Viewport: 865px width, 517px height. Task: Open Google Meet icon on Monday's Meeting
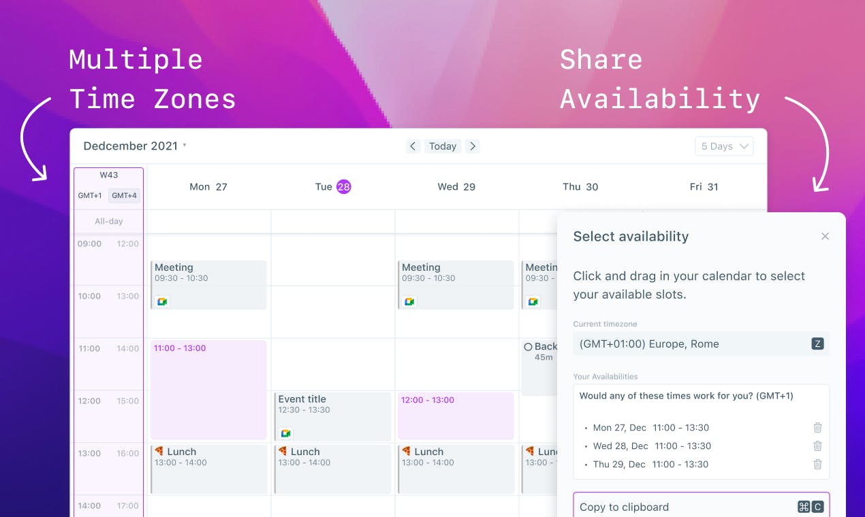point(162,301)
